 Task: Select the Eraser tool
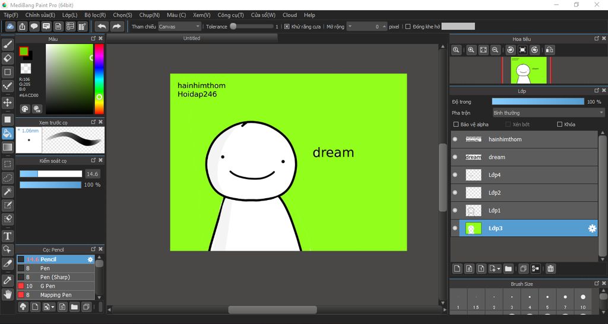[x=7, y=58]
